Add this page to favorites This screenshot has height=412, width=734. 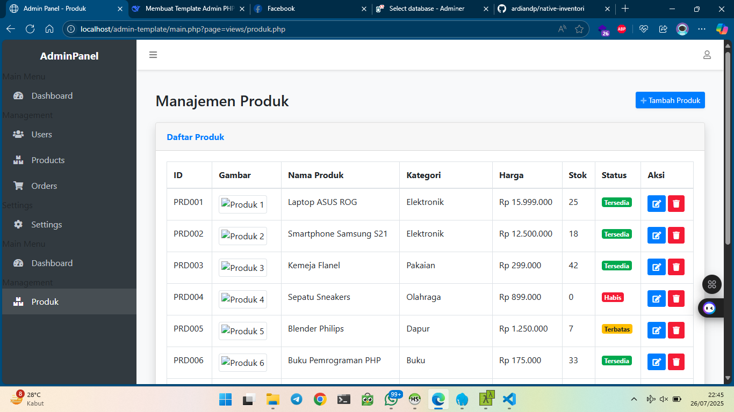[579, 29]
